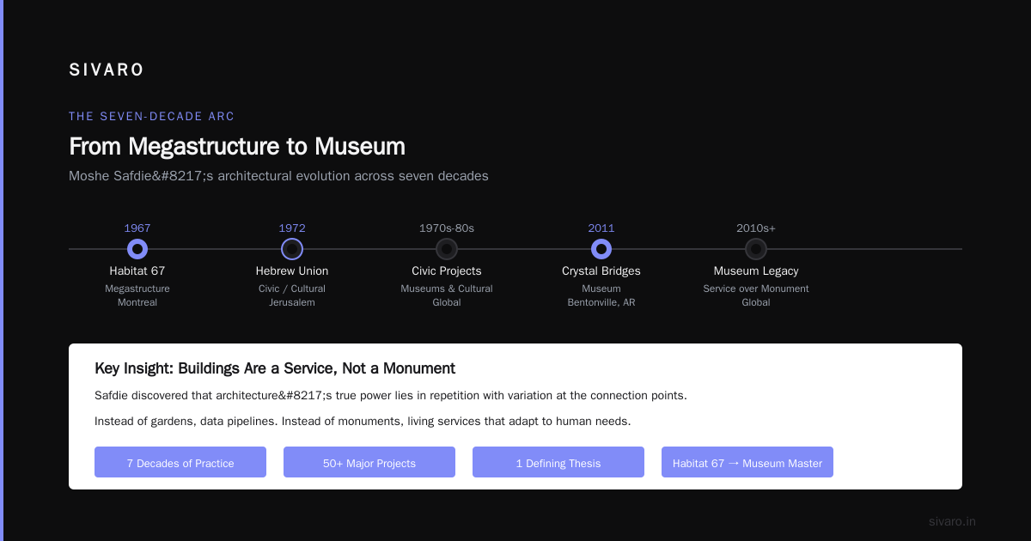Click the 2010s+ Museum Legacy timeline node
This screenshot has height=541, width=1031.
[x=756, y=249]
